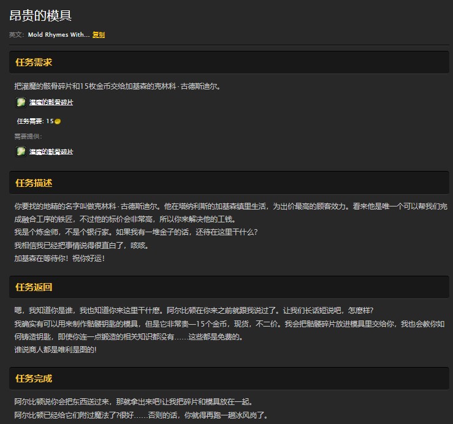Click the 任务返回 section header
The image size is (453, 424).
[x=34, y=287]
